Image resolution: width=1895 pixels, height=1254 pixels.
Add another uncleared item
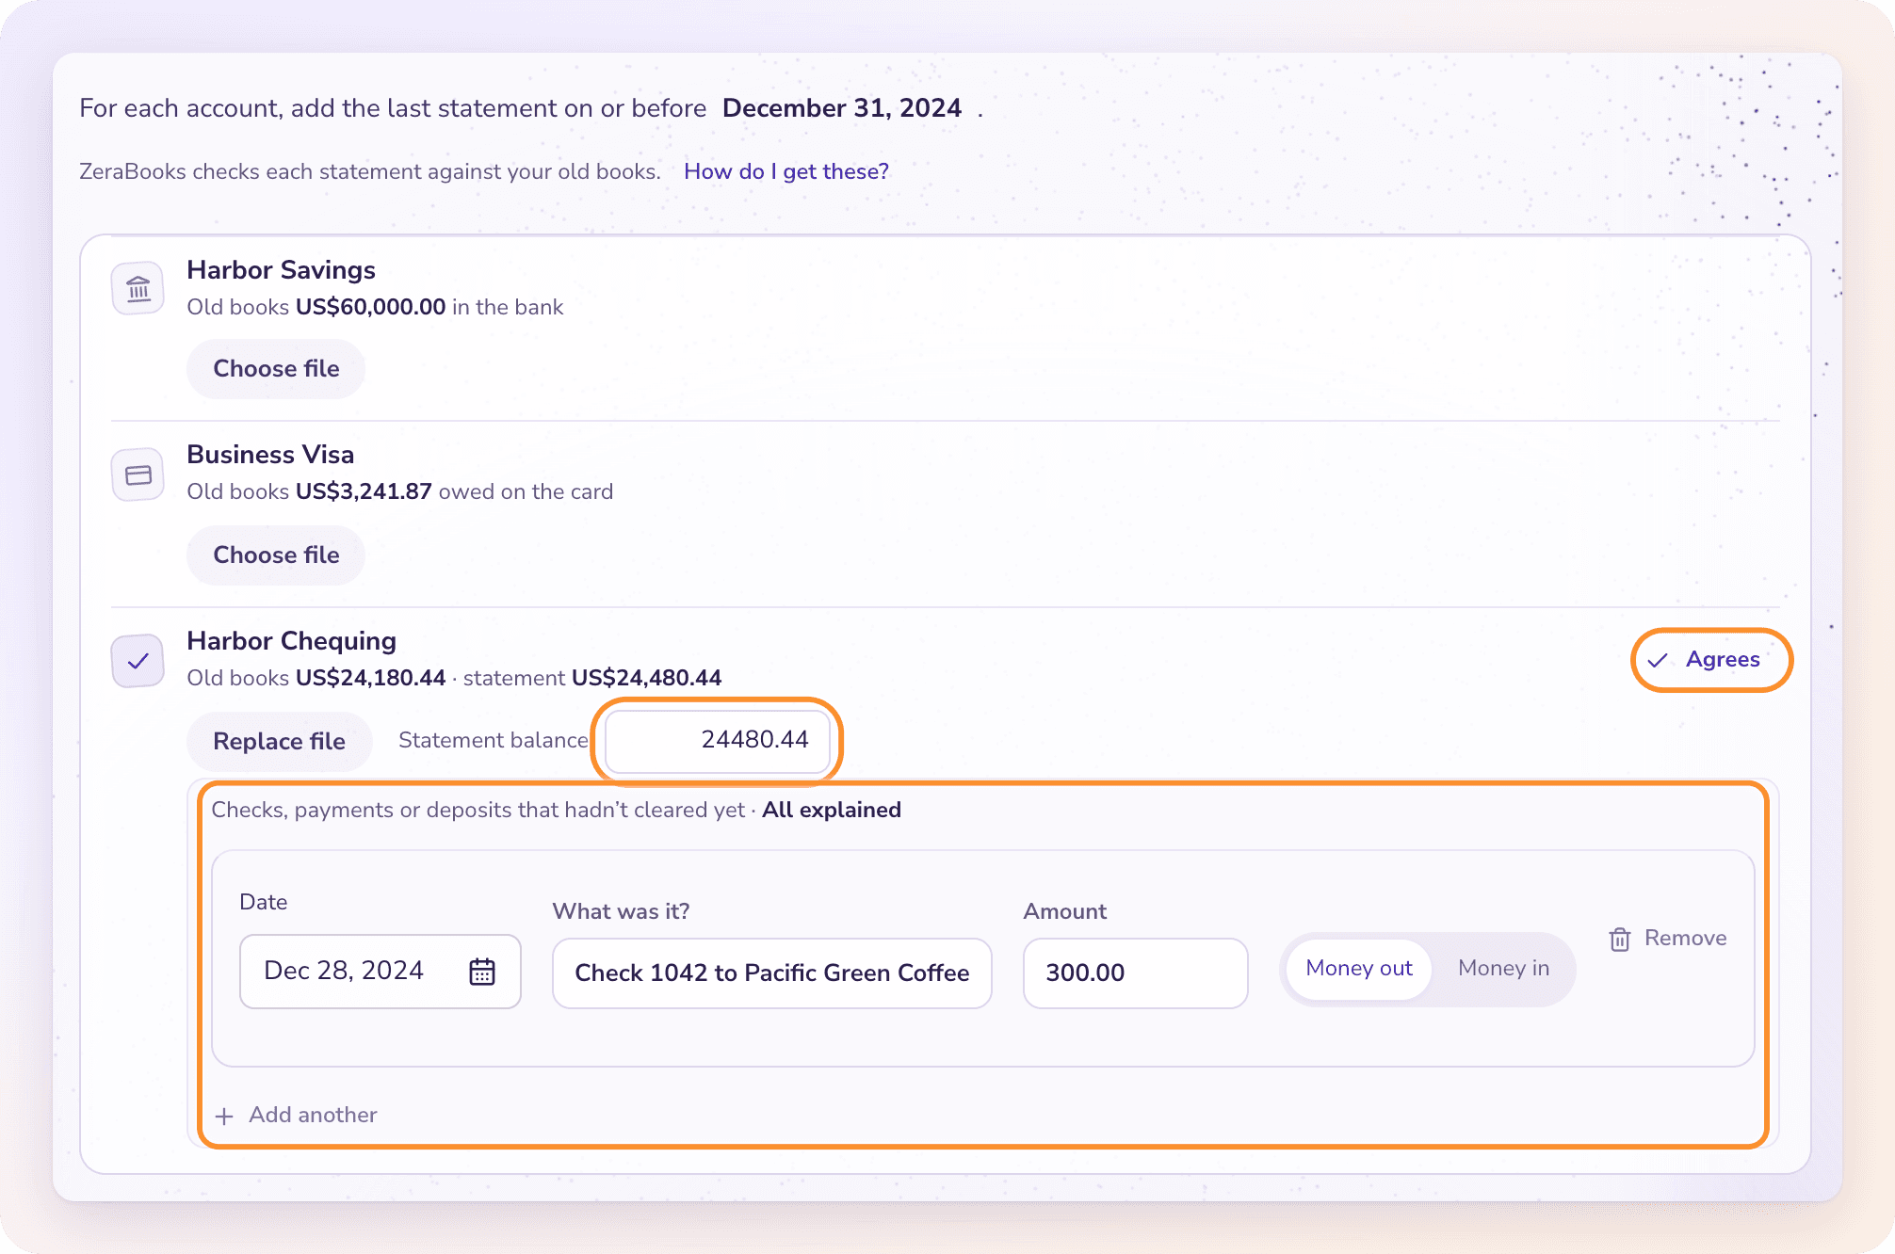coord(296,1116)
